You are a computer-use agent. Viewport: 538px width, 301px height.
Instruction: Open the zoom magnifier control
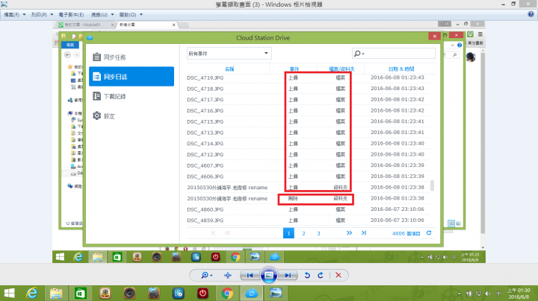[206, 275]
